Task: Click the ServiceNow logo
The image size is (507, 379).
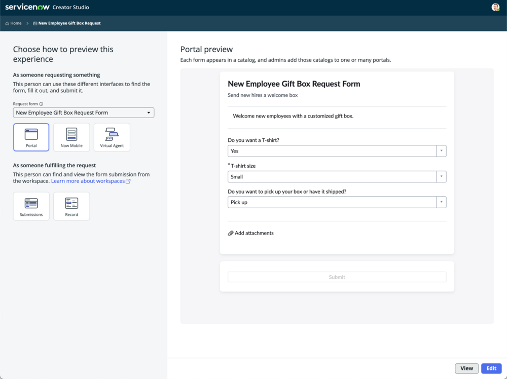Action: 27,7
